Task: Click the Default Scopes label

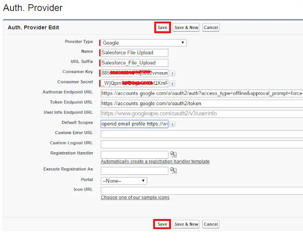Action: [x=77, y=123]
